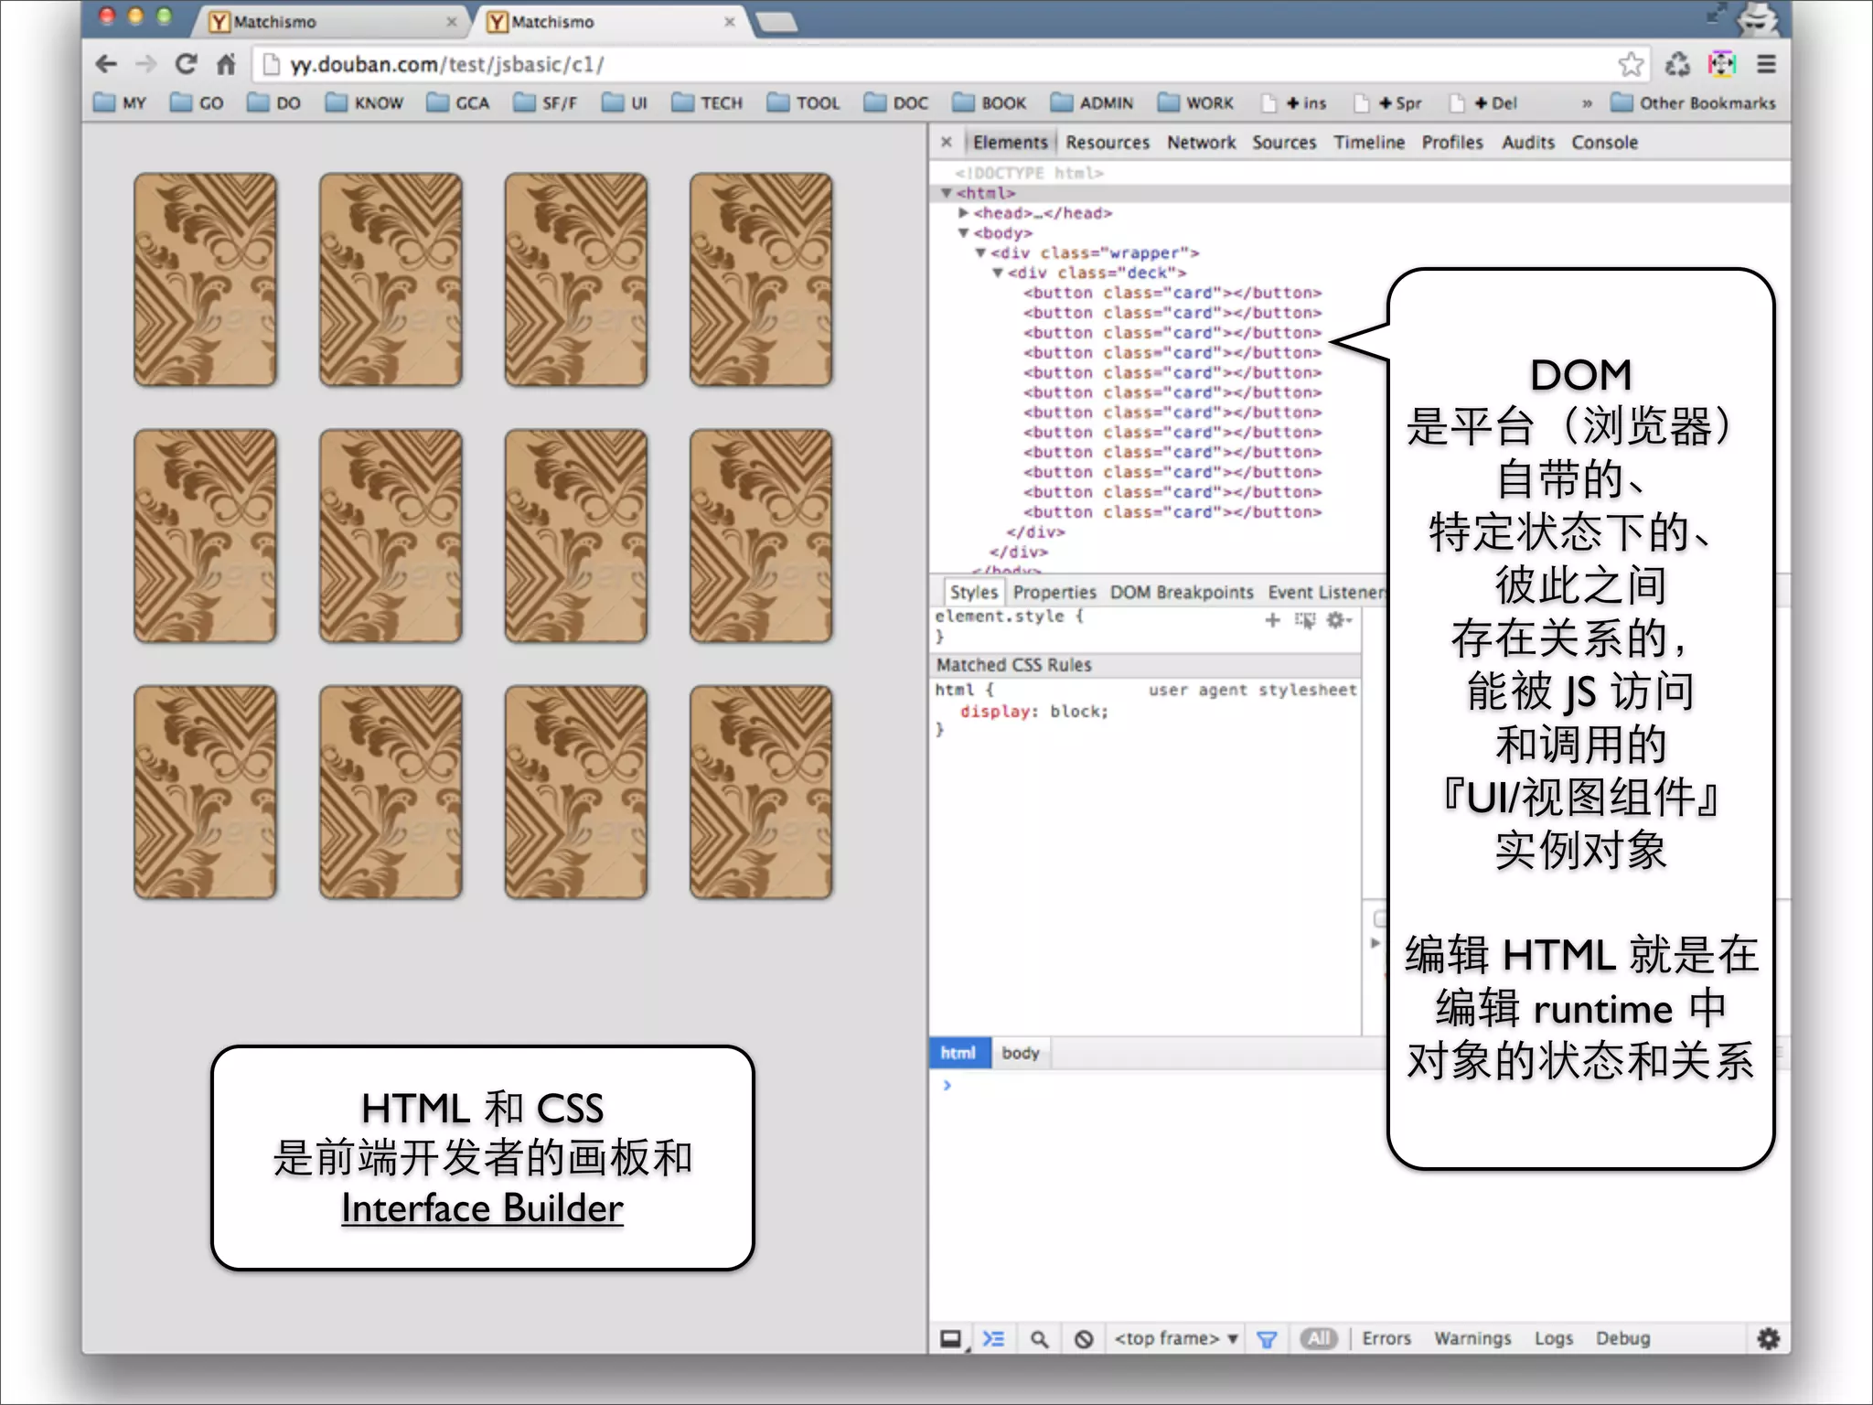Click the +Del bookmarklet

pos(1482,102)
